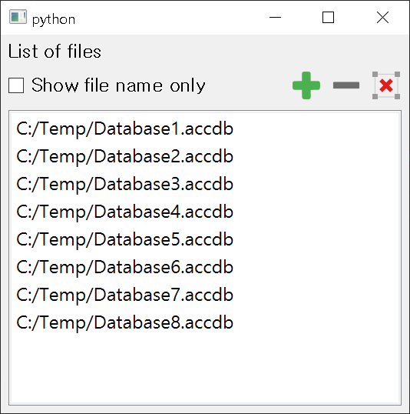410x414 pixels.
Task: Click the empty area below the file list
Action: [205, 369]
